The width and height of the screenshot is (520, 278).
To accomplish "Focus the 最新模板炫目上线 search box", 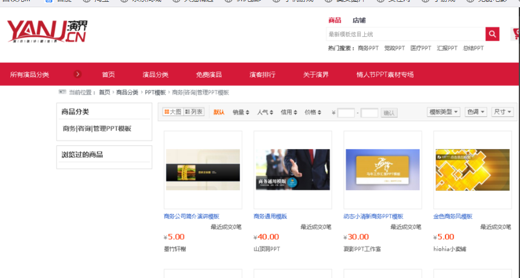I will pyautogui.click(x=406, y=34).
